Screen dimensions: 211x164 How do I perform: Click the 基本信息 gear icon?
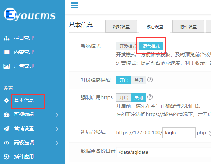coord(6,100)
